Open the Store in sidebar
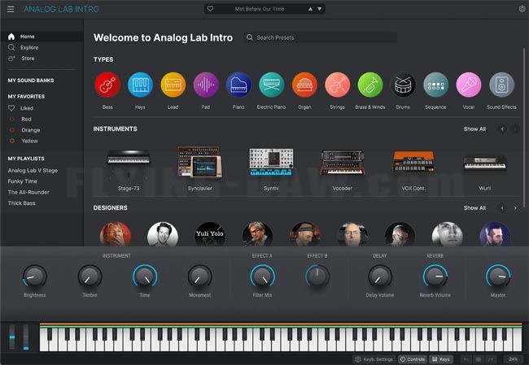Image resolution: width=529 pixels, height=365 pixels. pyautogui.click(x=28, y=59)
